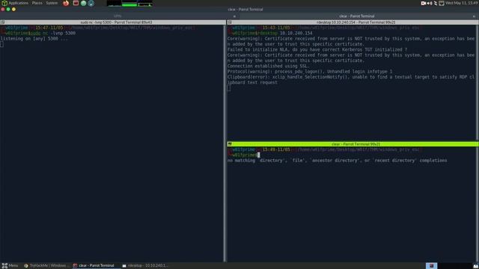Screen dimensions: 479x269
Task: Click the bottom-right corner tray icon
Action: tap(476, 266)
